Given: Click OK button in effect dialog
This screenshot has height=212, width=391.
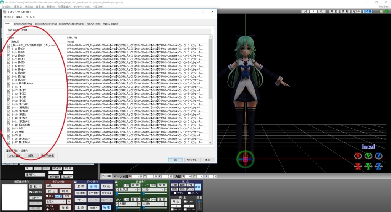Looking at the screenshot, I should pos(175,160).
